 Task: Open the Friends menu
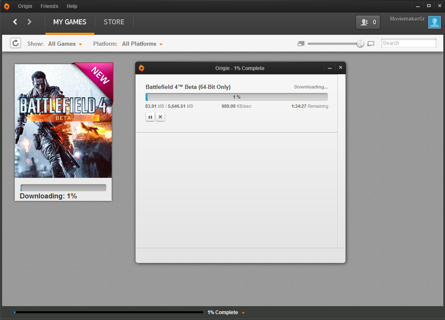[x=50, y=6]
